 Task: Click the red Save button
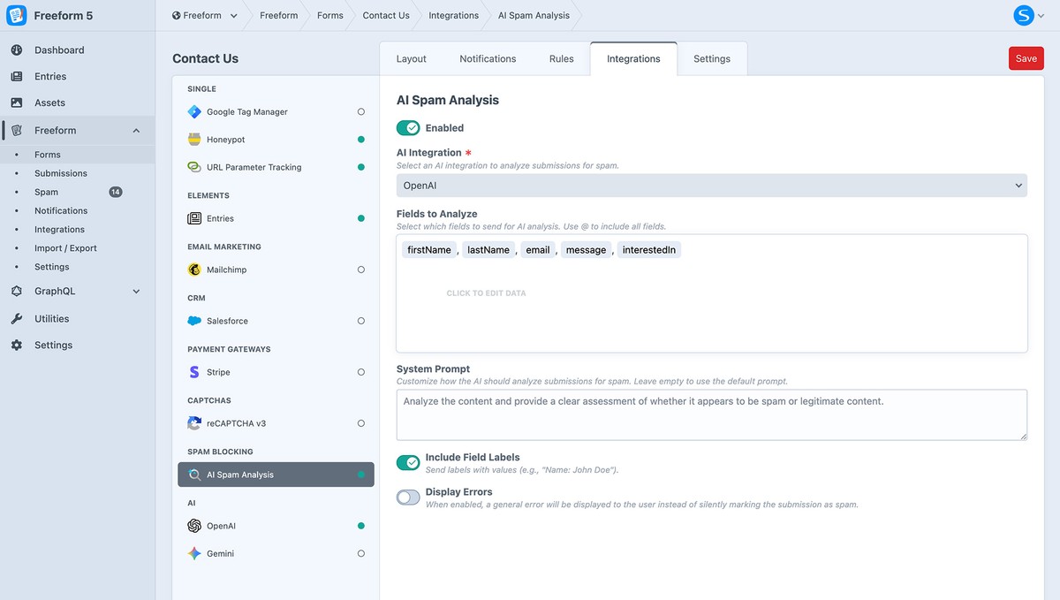pyautogui.click(x=1026, y=58)
